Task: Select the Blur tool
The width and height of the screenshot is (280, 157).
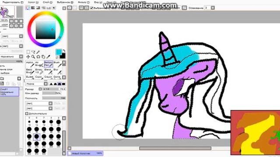Action: point(57,71)
